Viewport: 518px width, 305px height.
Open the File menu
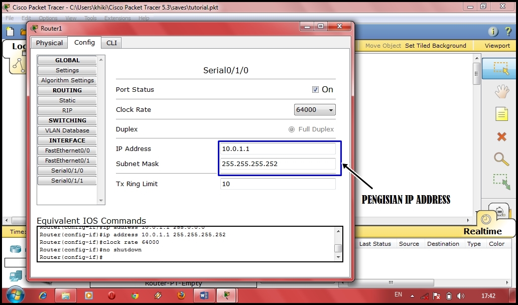10,18
